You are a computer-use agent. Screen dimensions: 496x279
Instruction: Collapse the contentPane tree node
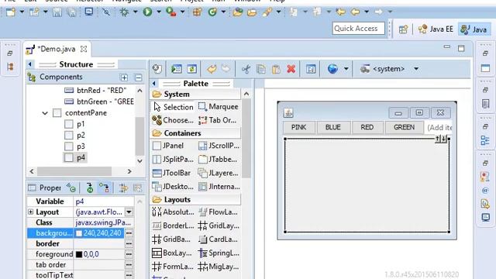pyautogui.click(x=45, y=113)
